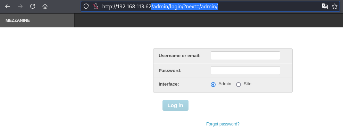This screenshot has width=343, height=131.
Task: Choose the Site interface radio button
Action: pos(239,85)
